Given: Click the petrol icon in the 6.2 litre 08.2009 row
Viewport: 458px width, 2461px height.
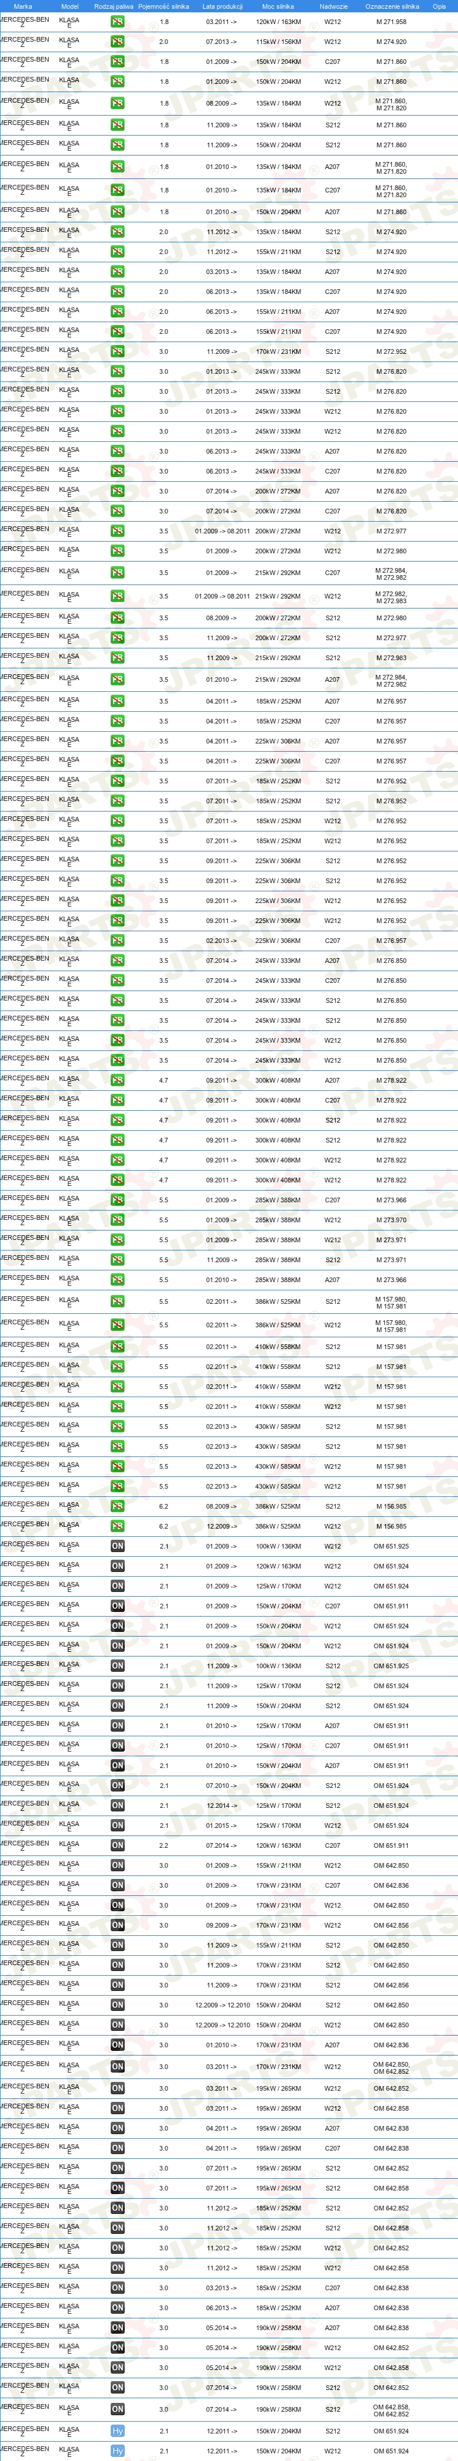Looking at the screenshot, I should pyautogui.click(x=117, y=1507).
